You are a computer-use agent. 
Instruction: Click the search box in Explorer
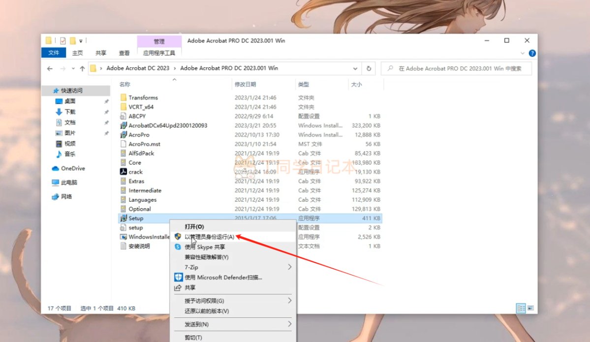pos(457,68)
